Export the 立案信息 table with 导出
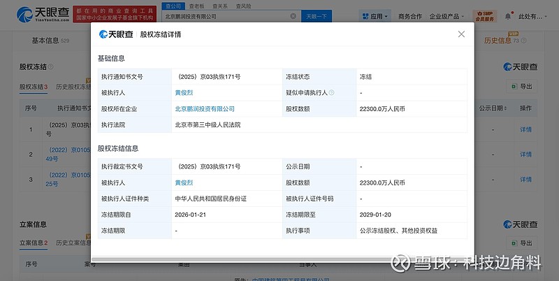This screenshot has height=281, width=559. [x=521, y=243]
